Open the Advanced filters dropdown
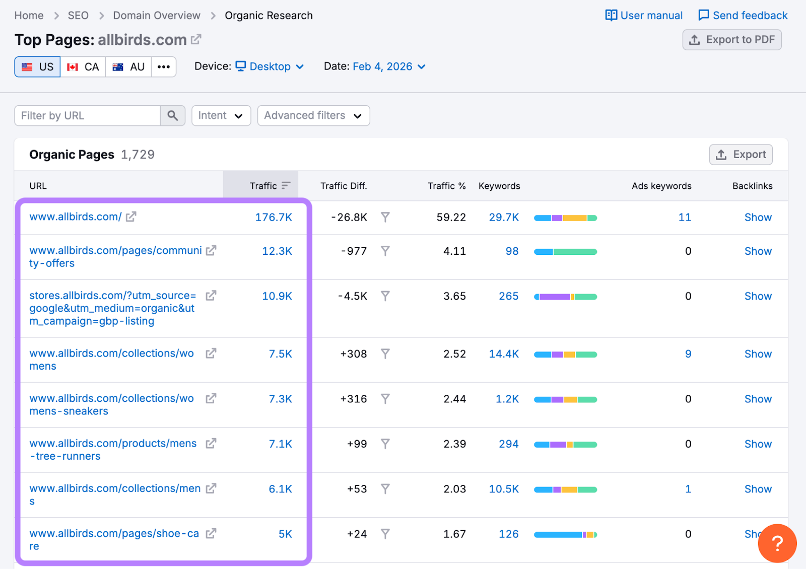 click(313, 115)
